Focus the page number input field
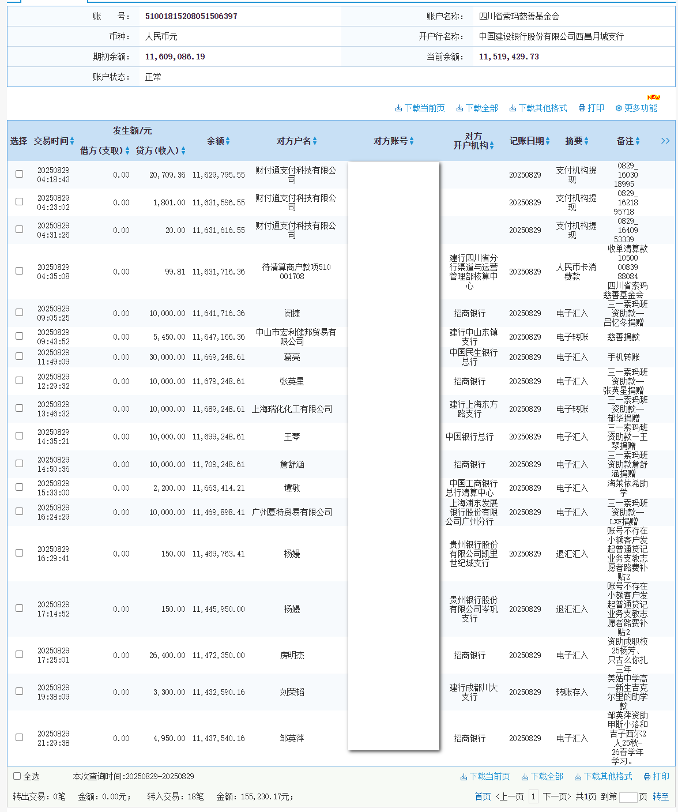The width and height of the screenshot is (678, 812). coord(628,797)
